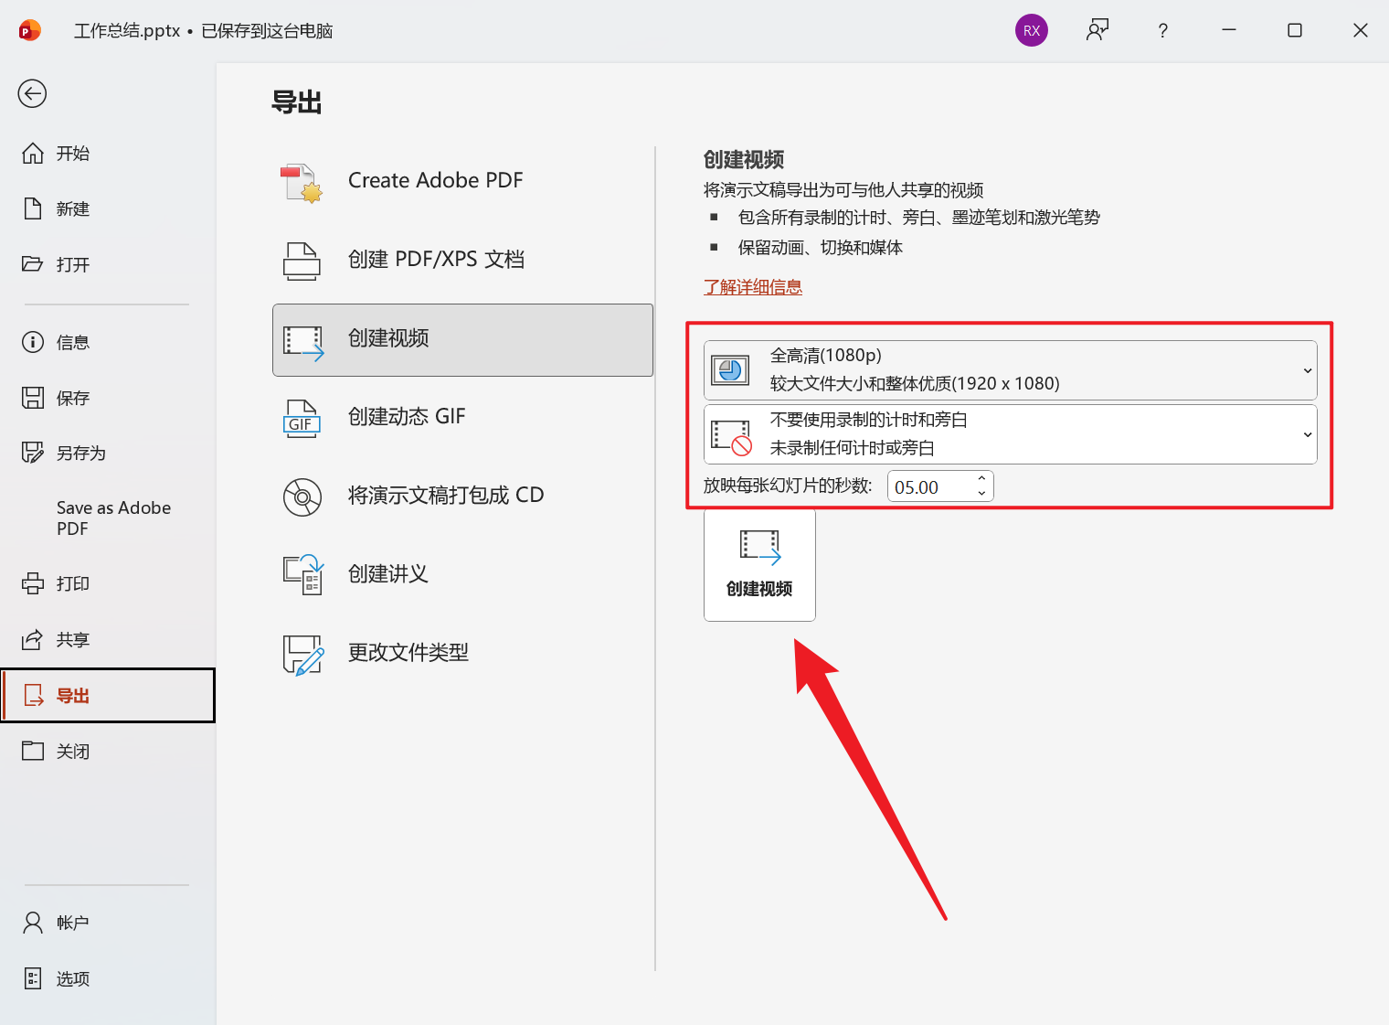
Task: Select the 共享 sidebar entry
Action: (x=71, y=639)
